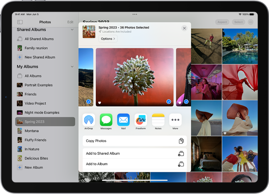269x194 pixels.
Task: Choose Copy Photos from the sheet
Action: [134, 141]
